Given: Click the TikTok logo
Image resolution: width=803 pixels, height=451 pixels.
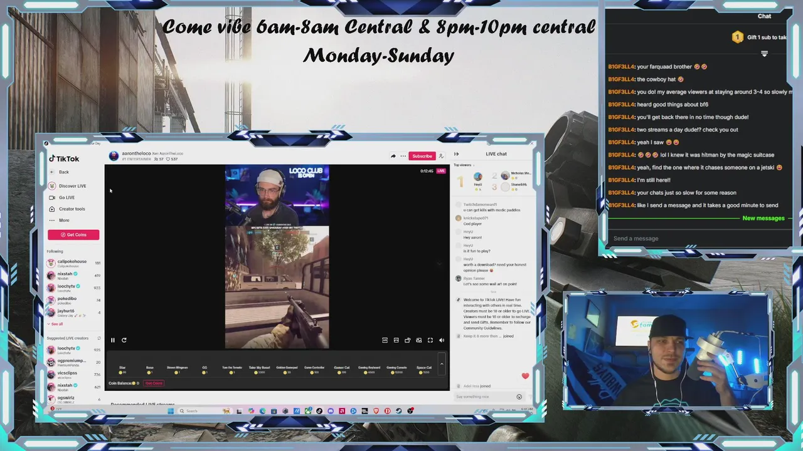Looking at the screenshot, I should click(x=64, y=158).
